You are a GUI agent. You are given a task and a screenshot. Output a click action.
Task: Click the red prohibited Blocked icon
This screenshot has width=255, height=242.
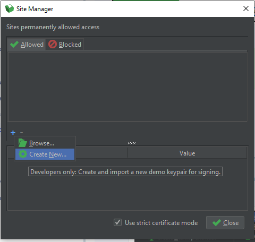53,44
